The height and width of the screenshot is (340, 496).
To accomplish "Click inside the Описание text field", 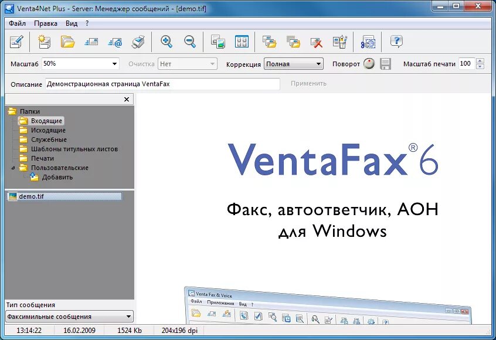I will [x=162, y=84].
